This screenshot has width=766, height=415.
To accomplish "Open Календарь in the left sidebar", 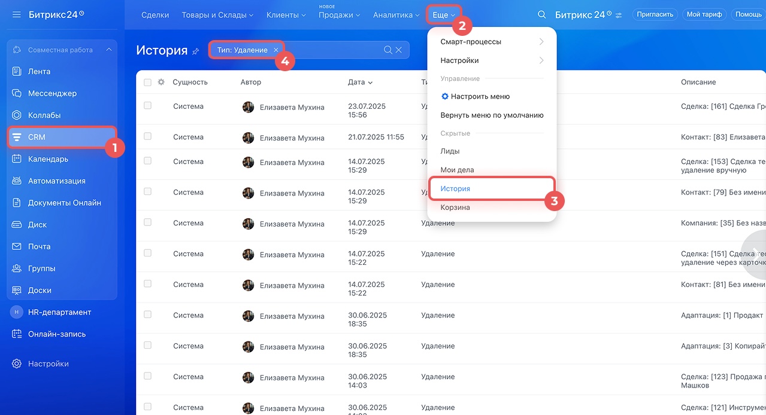I will (48, 159).
